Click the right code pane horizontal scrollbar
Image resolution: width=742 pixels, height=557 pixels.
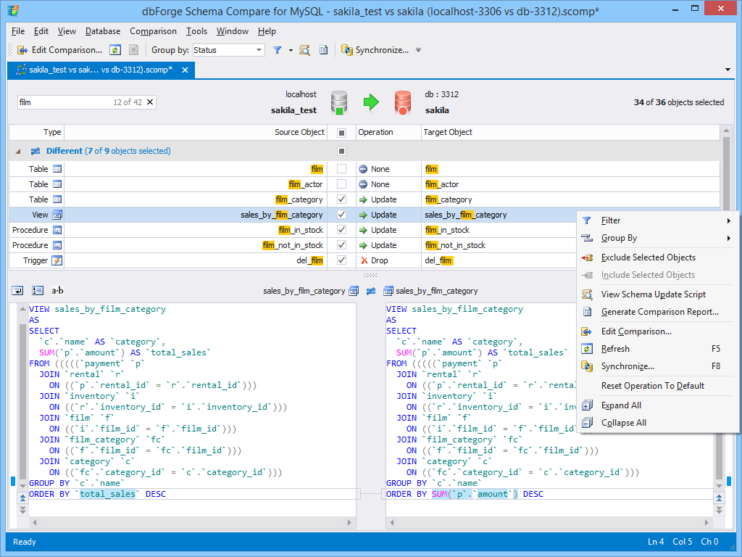click(x=549, y=522)
